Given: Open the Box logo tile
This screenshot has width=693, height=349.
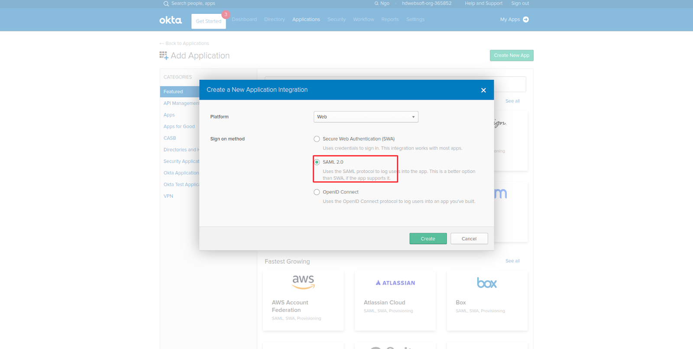Looking at the screenshot, I should pos(487,283).
